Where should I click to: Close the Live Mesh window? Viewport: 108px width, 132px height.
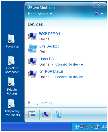pos(99,5)
